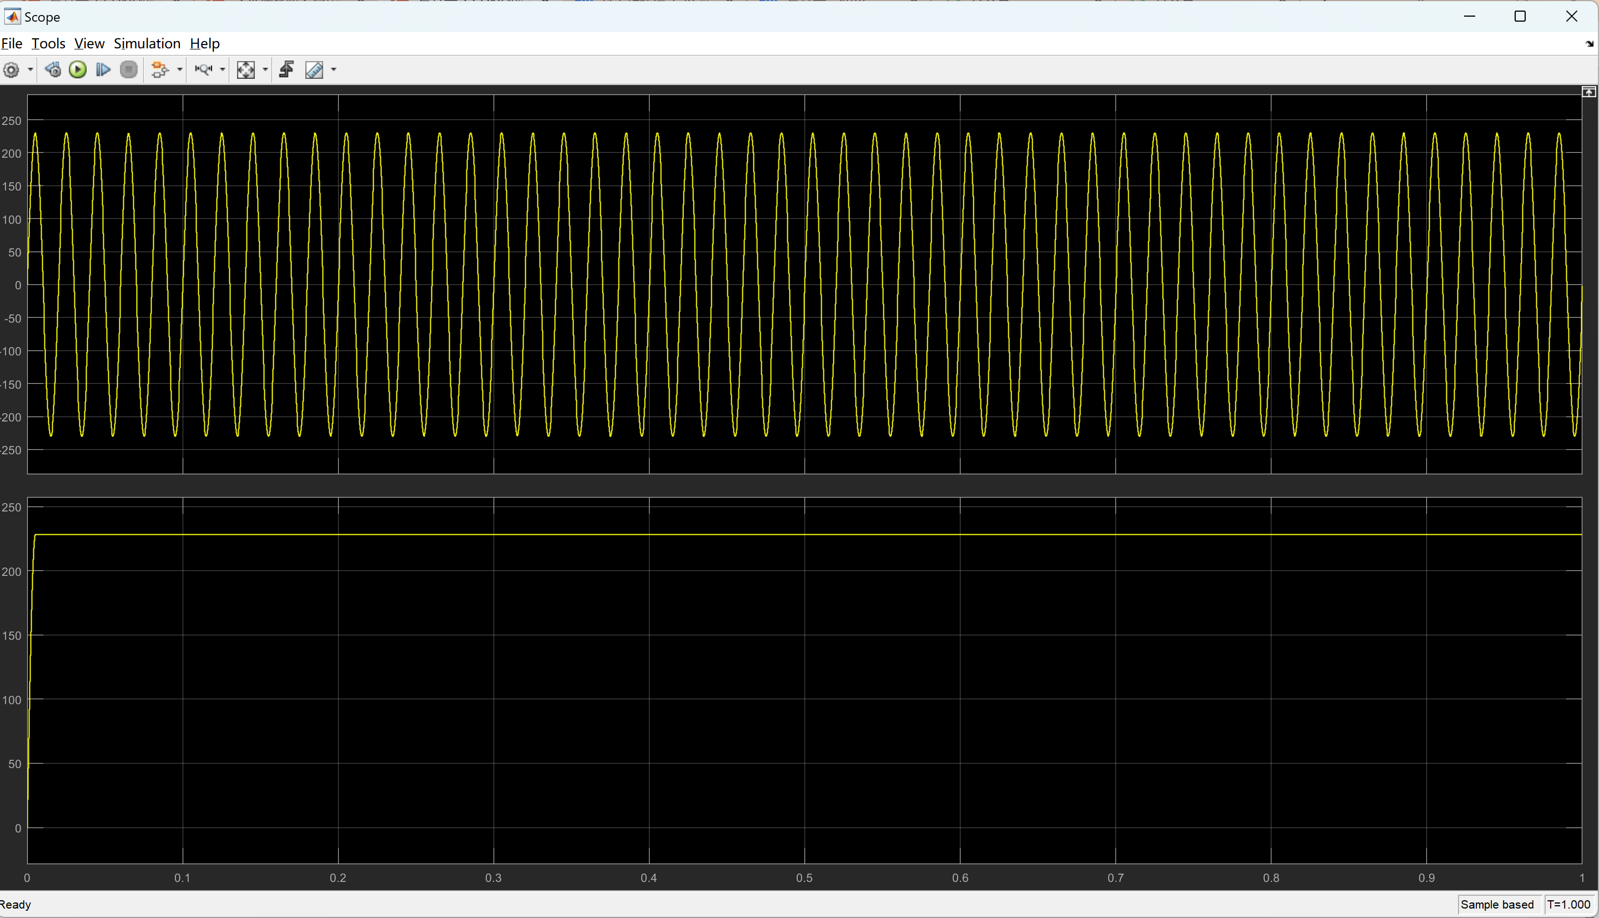
Task: Toggle the Triggers tool
Action: click(x=287, y=69)
